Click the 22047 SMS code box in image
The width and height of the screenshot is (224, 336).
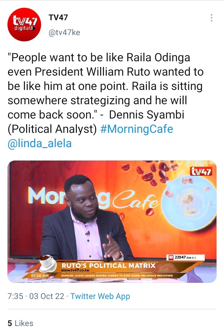point(186,257)
